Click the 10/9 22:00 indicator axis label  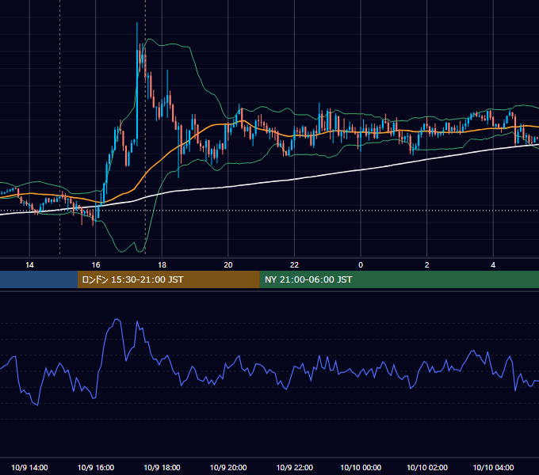295,467
